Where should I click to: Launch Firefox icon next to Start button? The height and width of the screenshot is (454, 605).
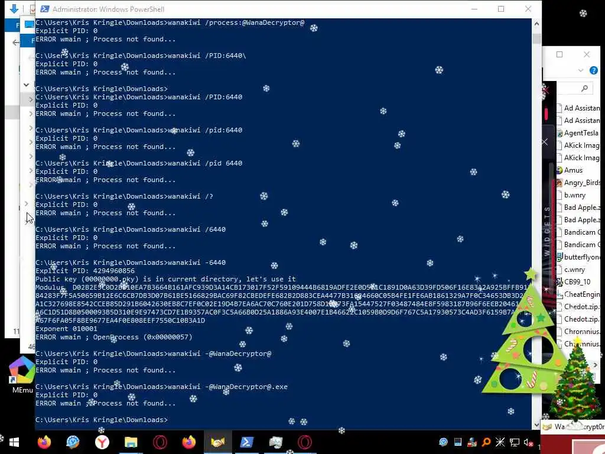[x=44, y=442]
